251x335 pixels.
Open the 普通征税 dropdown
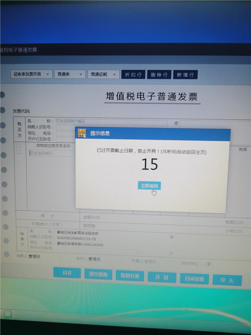[103, 74]
